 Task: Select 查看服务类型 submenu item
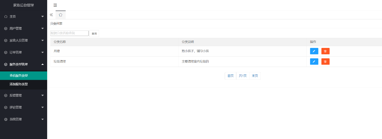(24, 76)
